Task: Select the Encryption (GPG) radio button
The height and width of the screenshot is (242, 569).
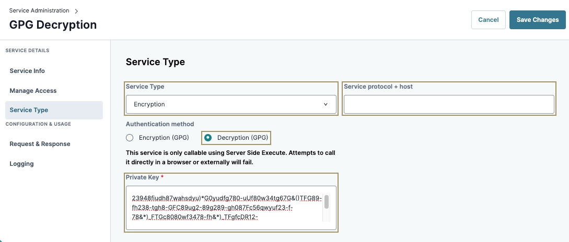Action: pyautogui.click(x=130, y=138)
